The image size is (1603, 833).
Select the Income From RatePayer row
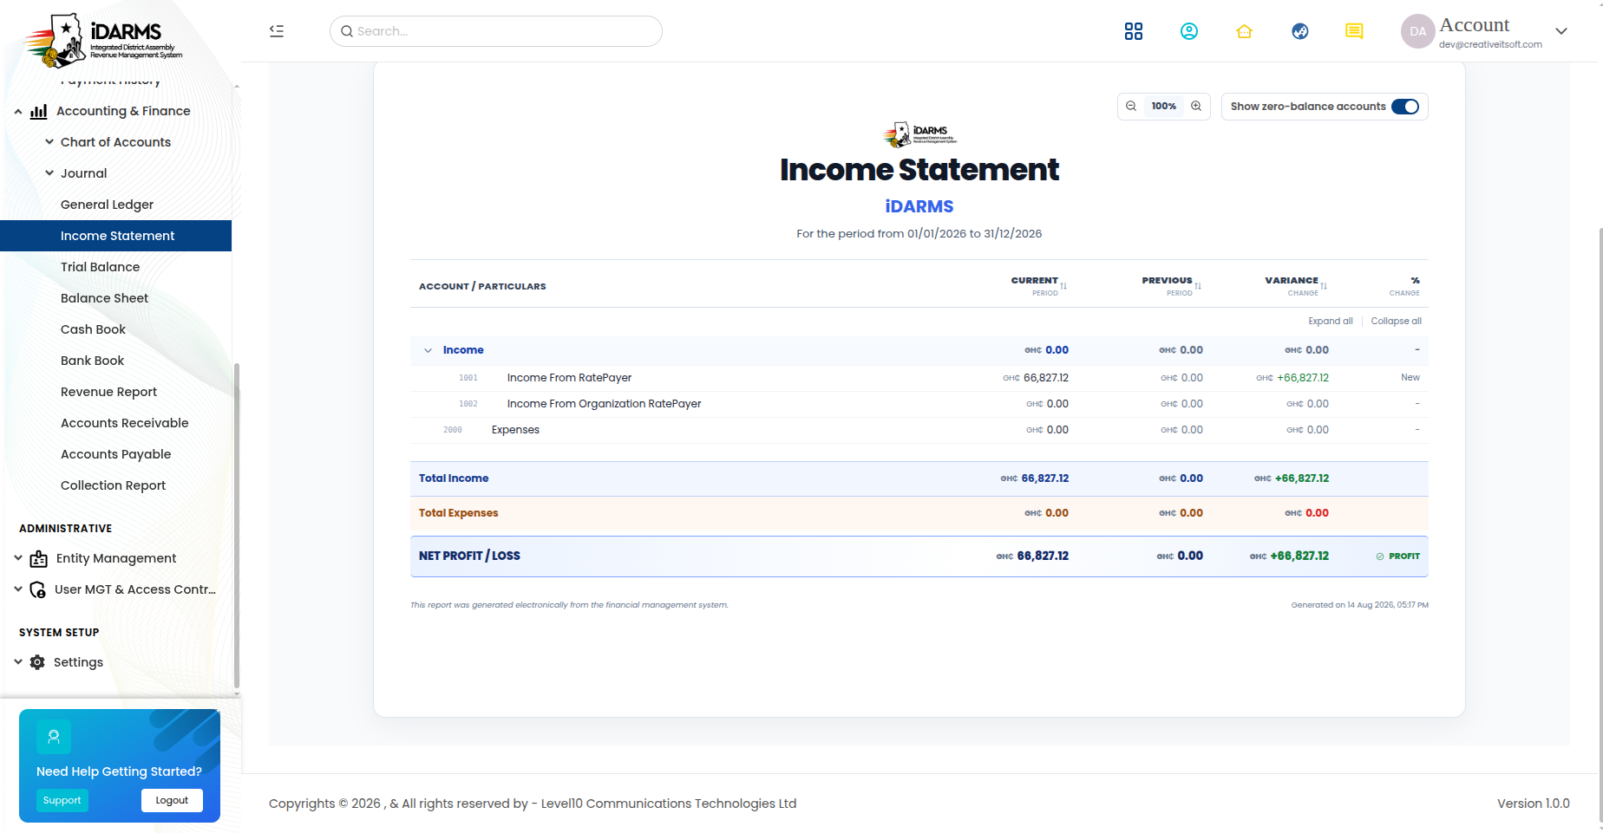point(919,378)
